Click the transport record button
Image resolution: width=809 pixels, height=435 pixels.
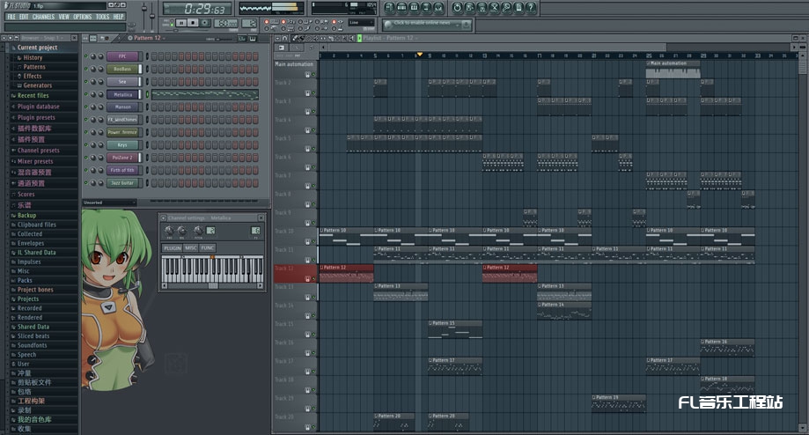[x=205, y=23]
